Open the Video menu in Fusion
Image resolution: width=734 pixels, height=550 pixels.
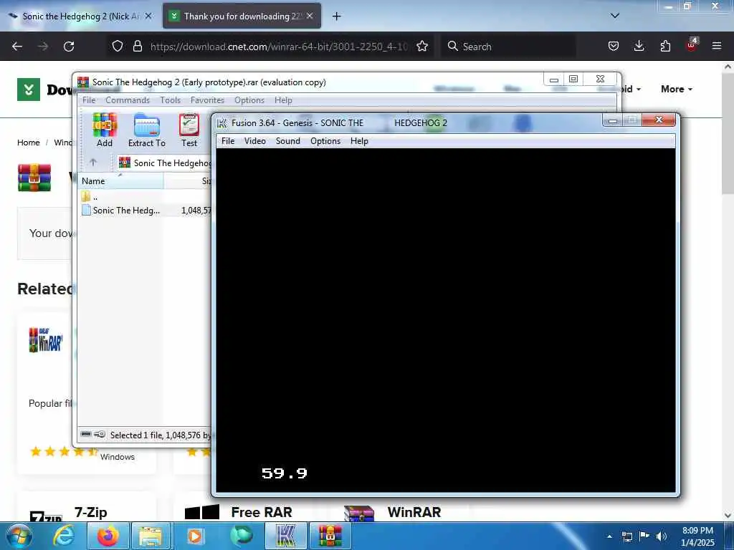coord(255,141)
